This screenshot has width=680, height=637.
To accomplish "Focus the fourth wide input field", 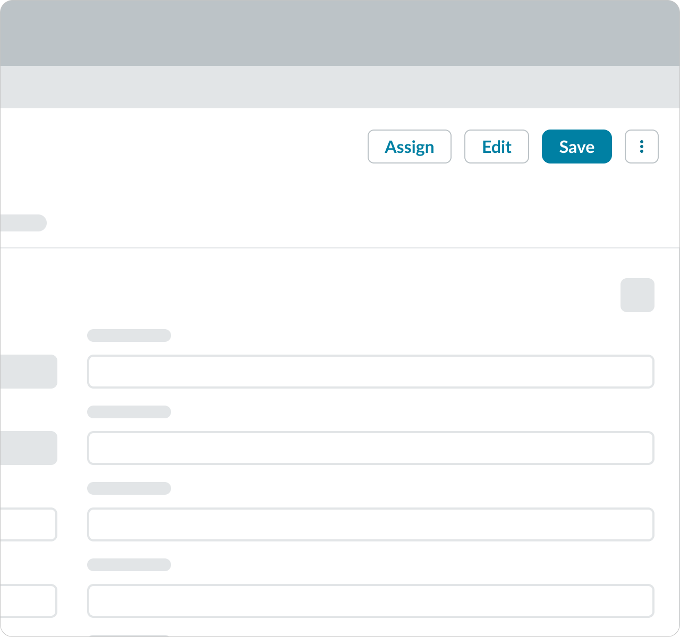I will pyautogui.click(x=370, y=601).
